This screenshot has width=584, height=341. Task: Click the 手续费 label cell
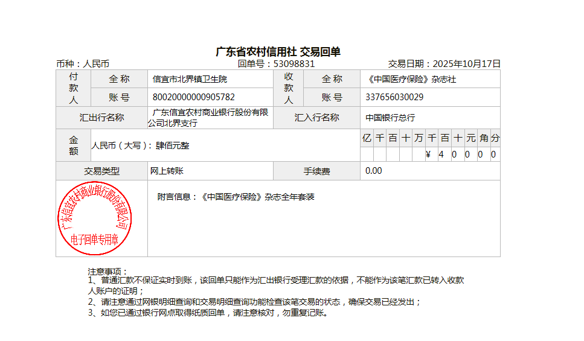coord(316,171)
